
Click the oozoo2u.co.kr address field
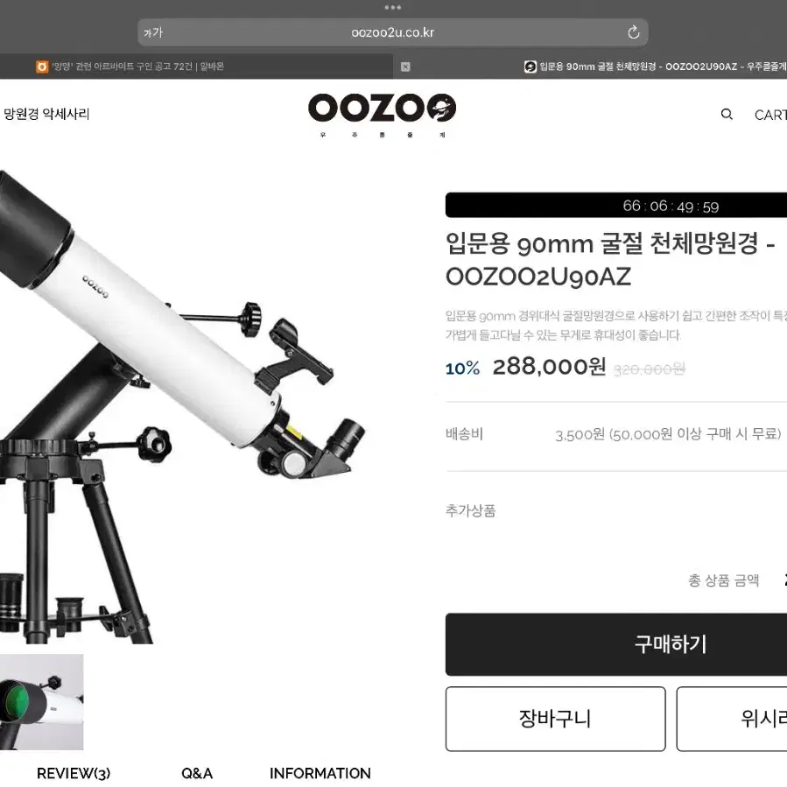coord(392,32)
